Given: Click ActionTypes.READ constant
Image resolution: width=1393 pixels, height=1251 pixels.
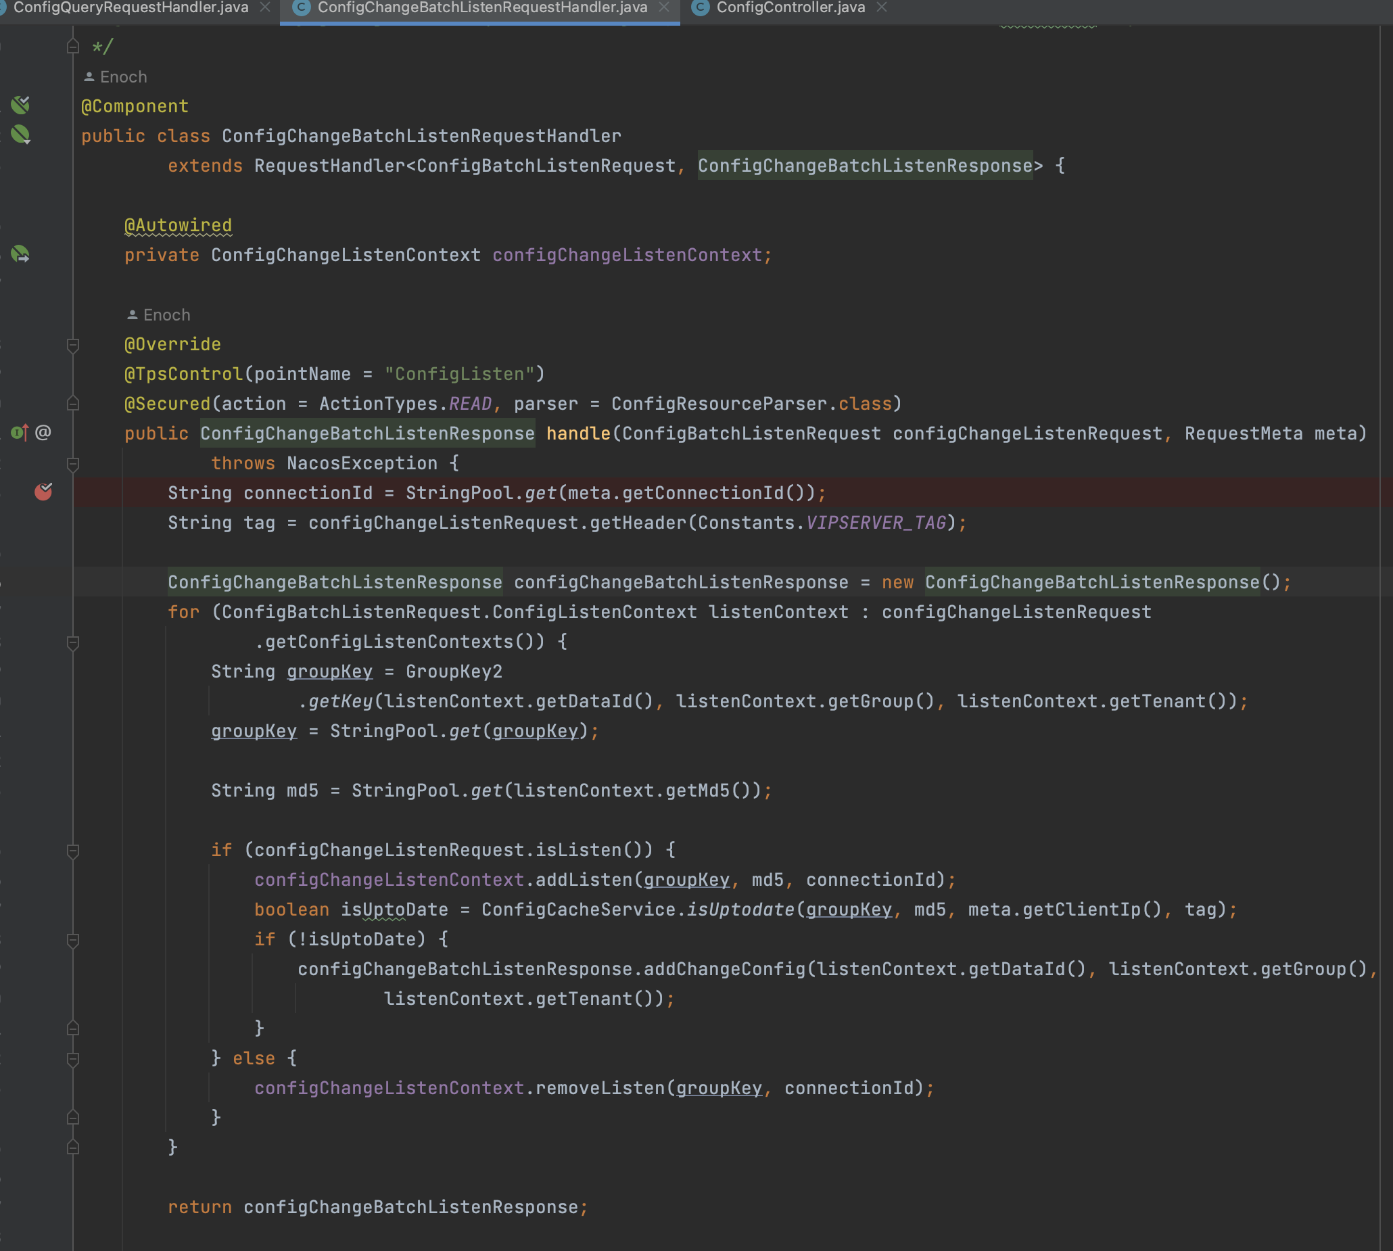Looking at the screenshot, I should 406,404.
